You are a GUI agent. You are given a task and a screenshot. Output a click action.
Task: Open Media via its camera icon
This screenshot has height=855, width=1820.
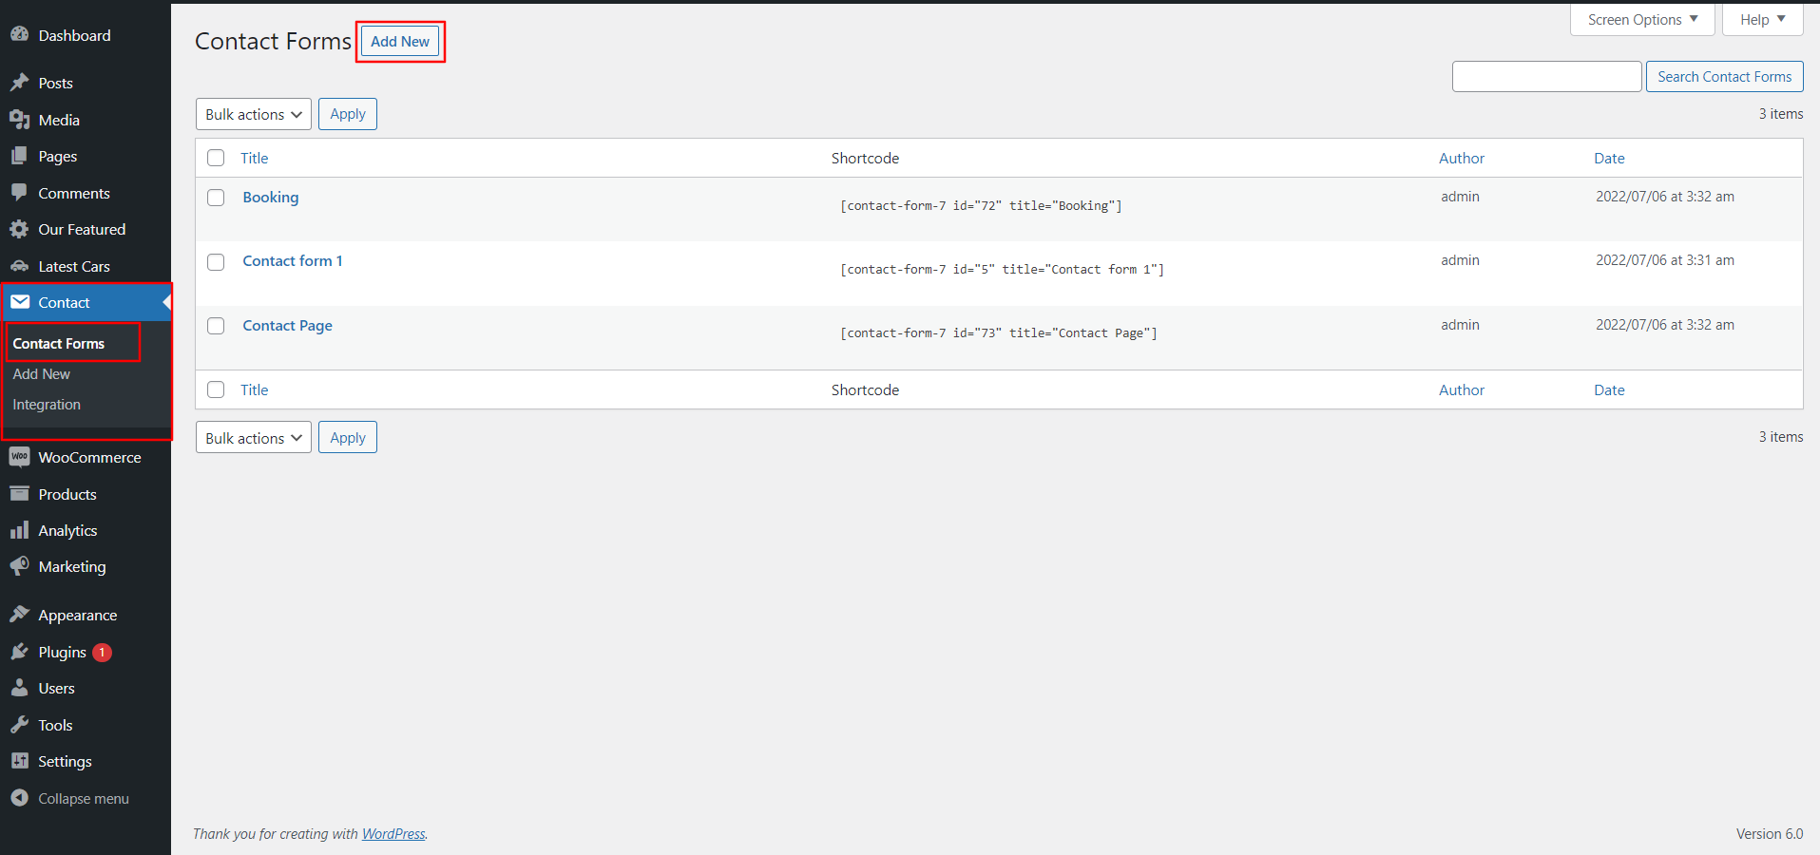[x=19, y=120]
